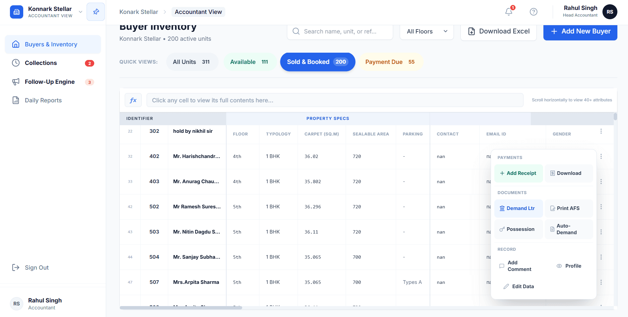Click the Daily Reports document icon
Viewport: 628px width, 317px height.
click(x=16, y=100)
